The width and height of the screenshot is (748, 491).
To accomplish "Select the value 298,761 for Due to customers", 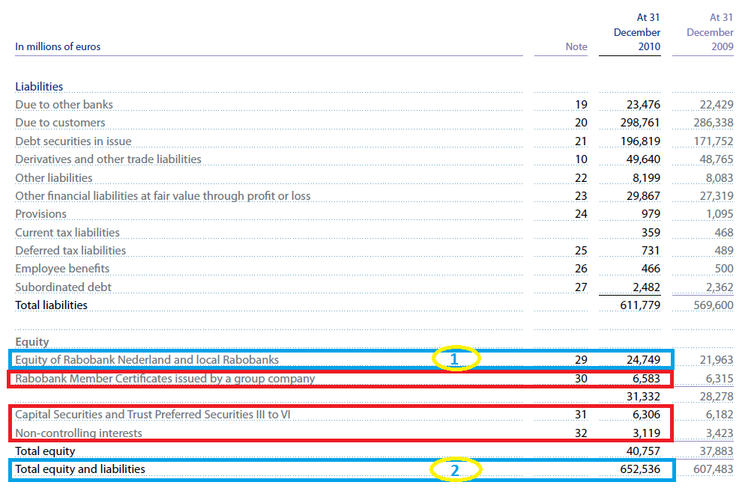I will [640, 123].
